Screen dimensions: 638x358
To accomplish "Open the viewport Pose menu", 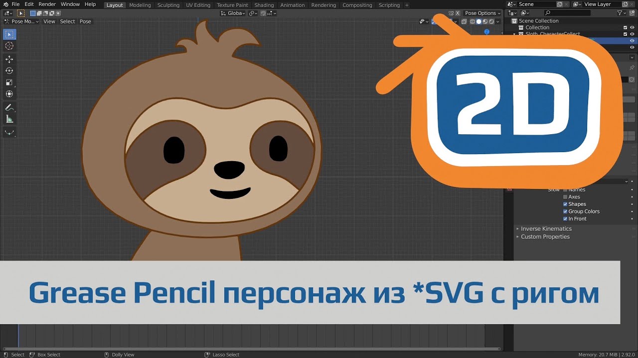I will (85, 21).
